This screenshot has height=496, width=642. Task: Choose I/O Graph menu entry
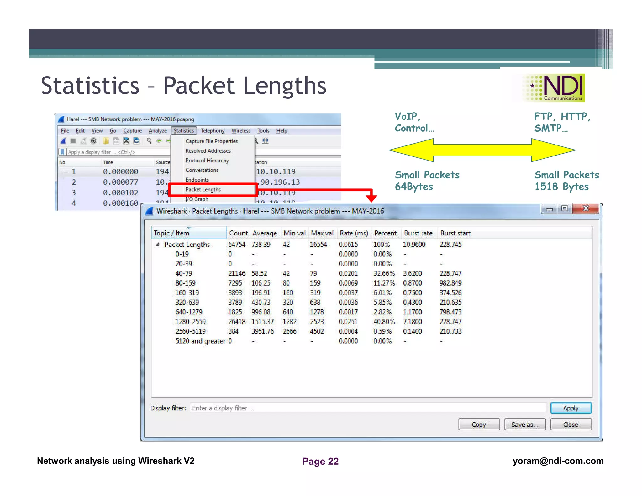197,199
